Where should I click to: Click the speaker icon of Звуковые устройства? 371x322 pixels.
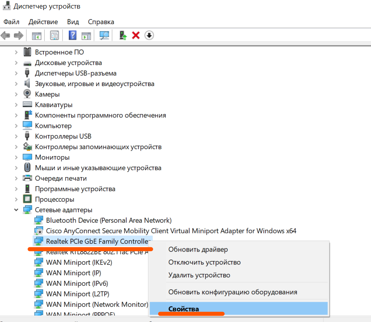[x=28, y=83]
